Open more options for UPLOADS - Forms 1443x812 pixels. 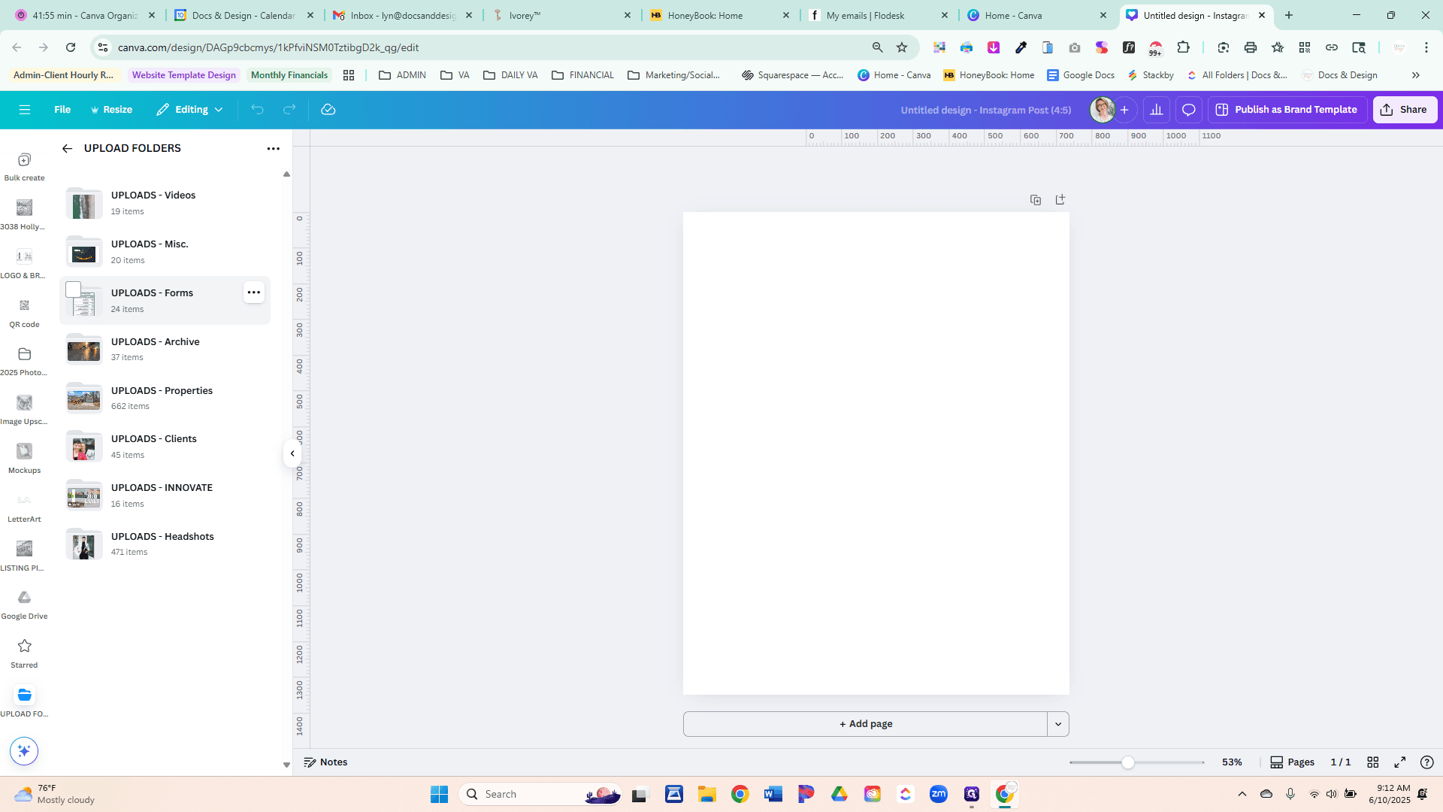pyautogui.click(x=254, y=292)
